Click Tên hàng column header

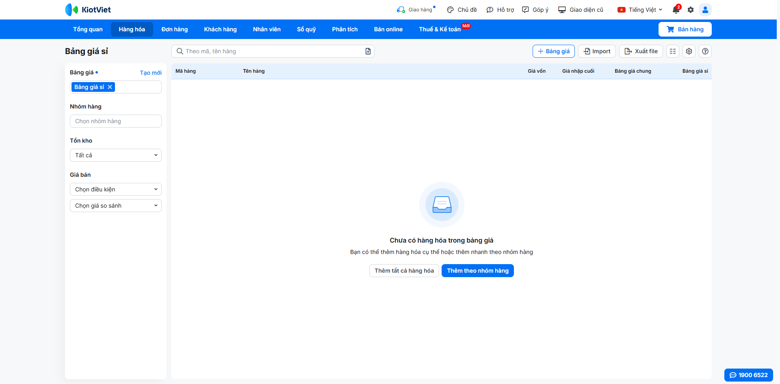pos(254,71)
